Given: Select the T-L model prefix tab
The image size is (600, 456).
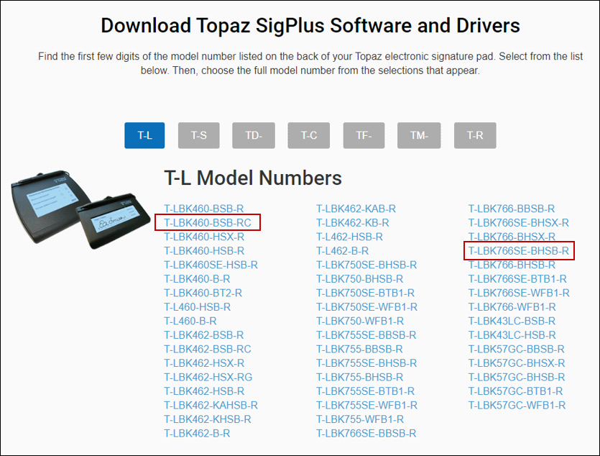Looking at the screenshot, I should (144, 135).
